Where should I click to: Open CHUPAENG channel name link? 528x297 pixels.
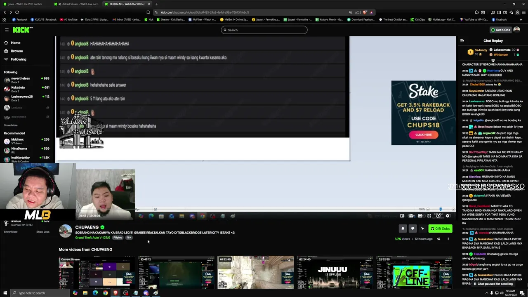[87, 227]
